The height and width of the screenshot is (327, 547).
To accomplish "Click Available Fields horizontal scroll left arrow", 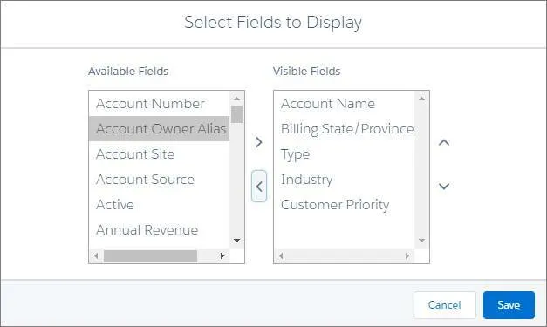I will coord(96,255).
